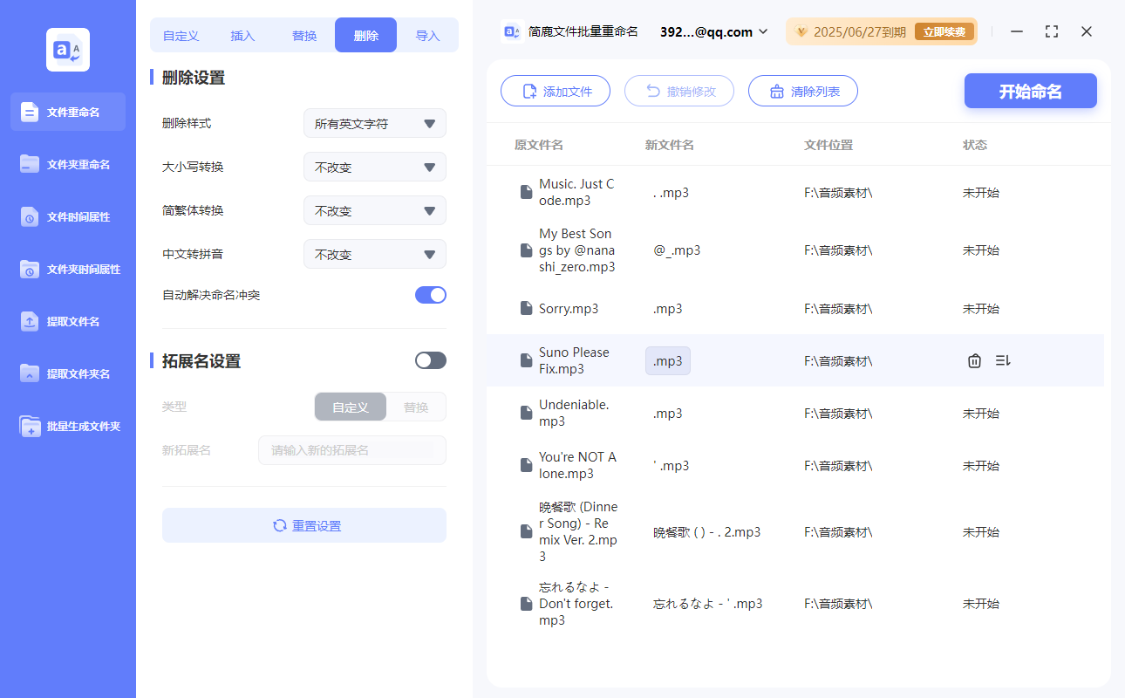
Task: Click the reorder icon next to Suno Please Fix
Action: [x=1003, y=359]
